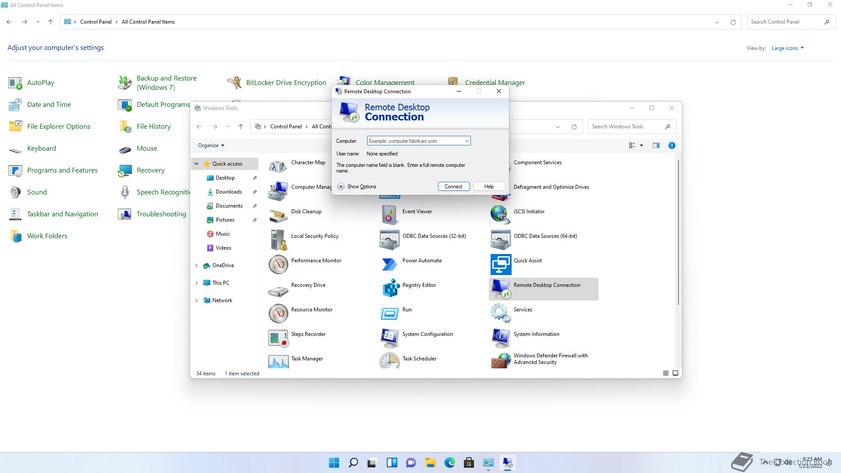Select Downloads in the navigation pane
Viewport: 841px width, 473px height.
click(229, 192)
